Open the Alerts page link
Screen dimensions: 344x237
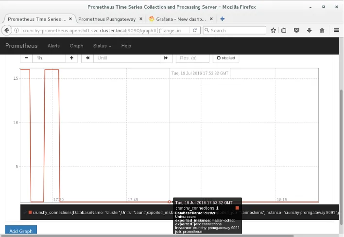(53, 46)
